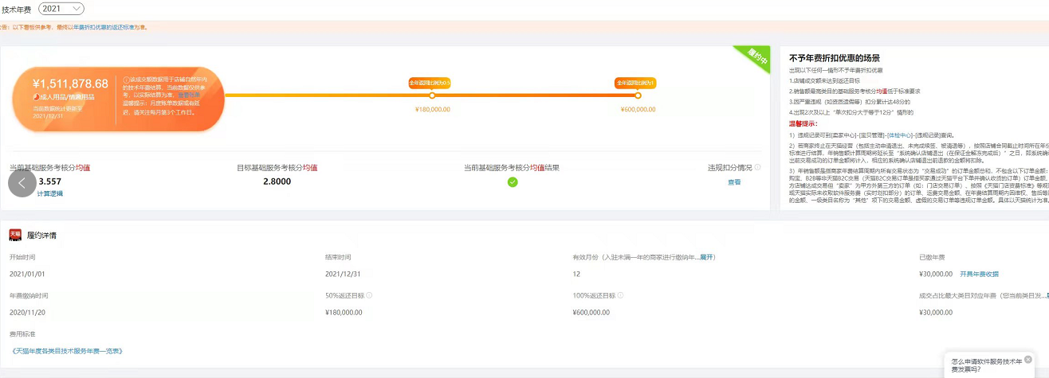Click 开具年费收据 to issue receipt
The height and width of the screenshot is (378, 1049).
[x=979, y=274]
